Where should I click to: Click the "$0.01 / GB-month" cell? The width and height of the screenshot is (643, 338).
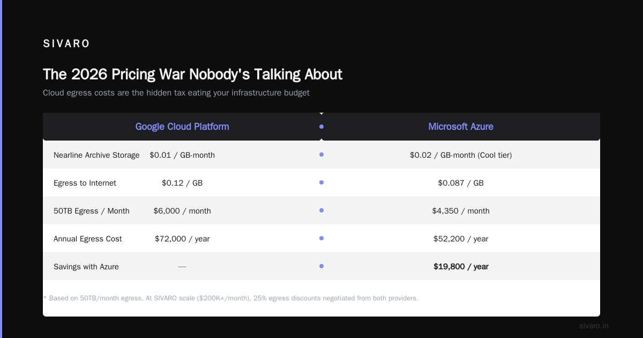[182, 155]
